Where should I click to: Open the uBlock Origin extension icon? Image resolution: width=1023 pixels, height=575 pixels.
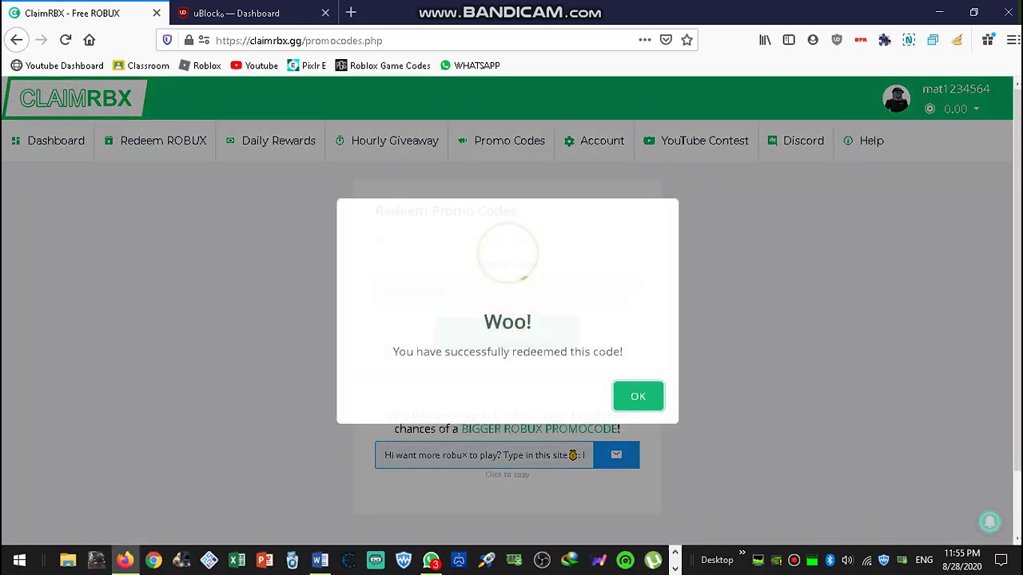click(x=837, y=40)
